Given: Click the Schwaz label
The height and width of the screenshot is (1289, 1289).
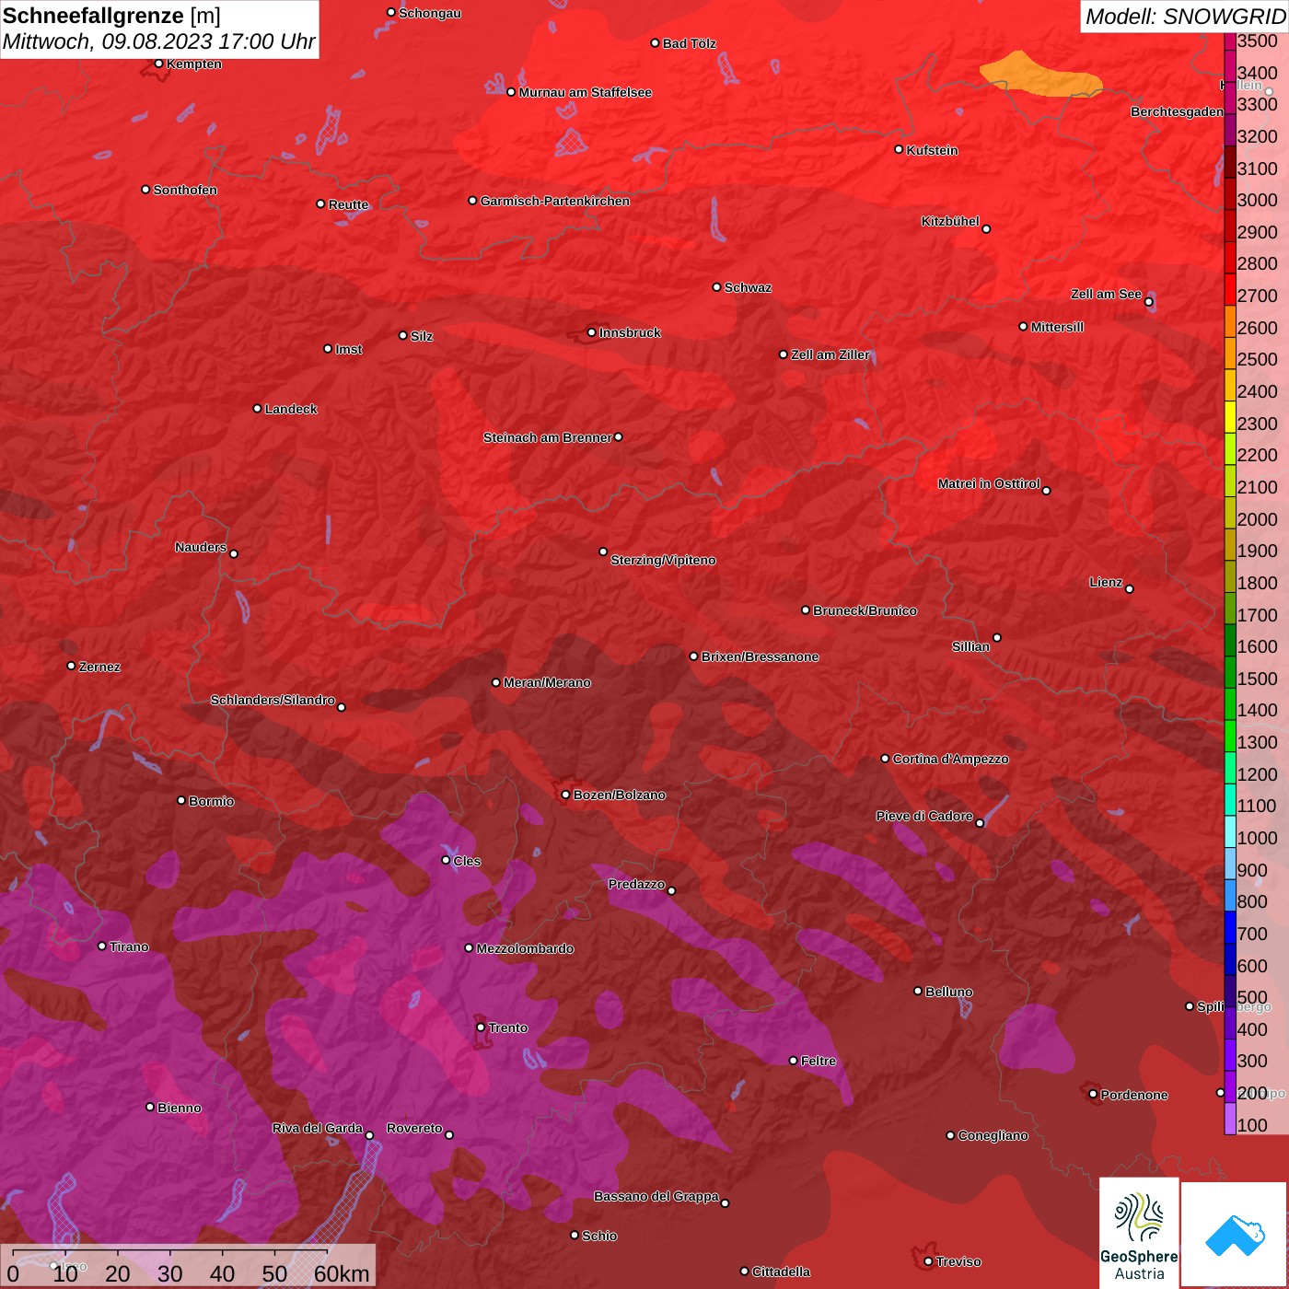Looking at the screenshot, I should pyautogui.click(x=748, y=287).
